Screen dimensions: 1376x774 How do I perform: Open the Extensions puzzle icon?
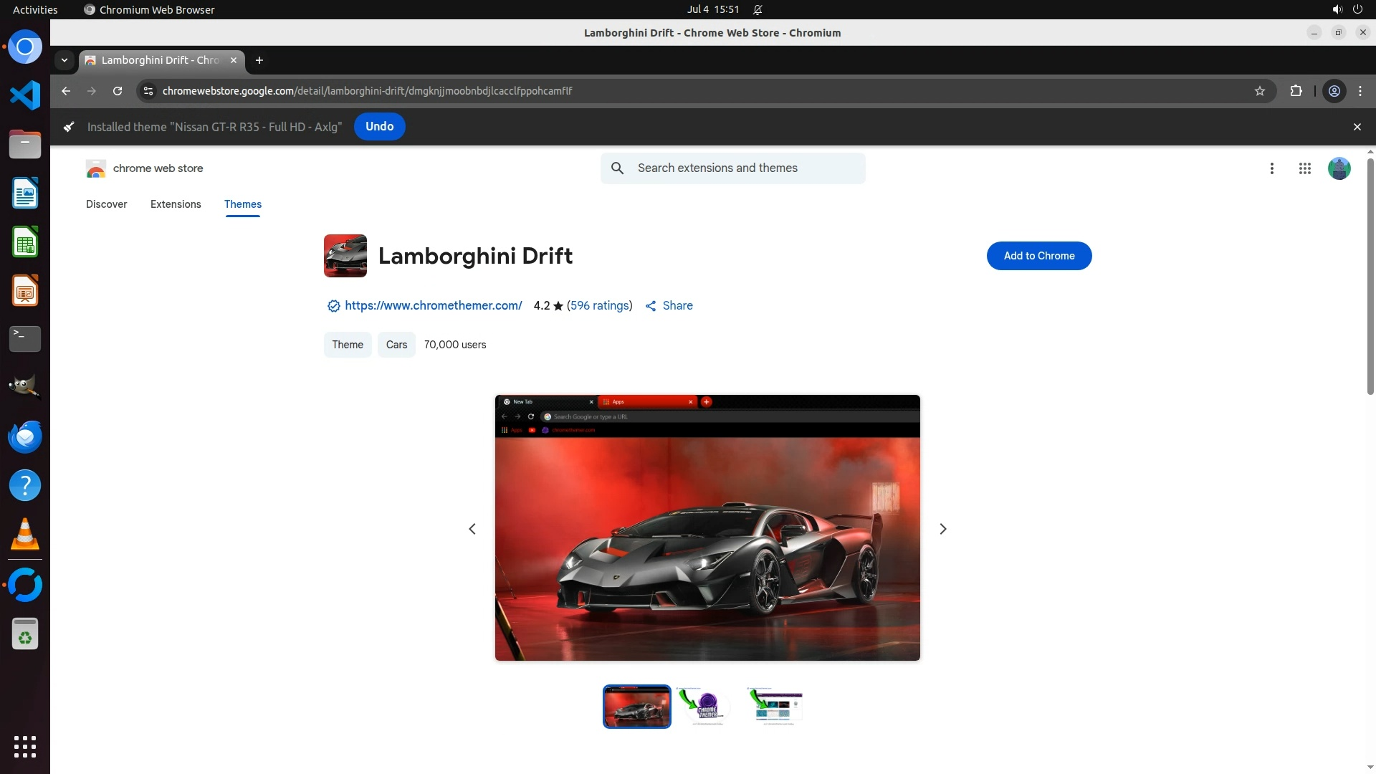pyautogui.click(x=1296, y=91)
